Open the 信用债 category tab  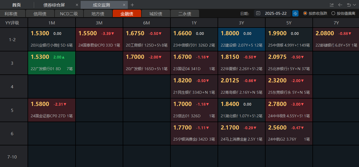click(x=40, y=14)
